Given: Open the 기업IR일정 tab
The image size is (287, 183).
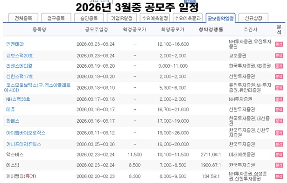Looking at the screenshot, I should point(122,18).
